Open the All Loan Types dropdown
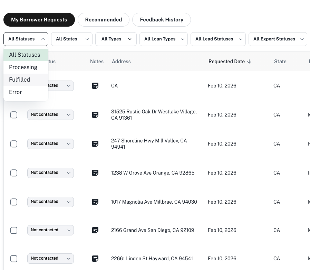 click(163, 39)
